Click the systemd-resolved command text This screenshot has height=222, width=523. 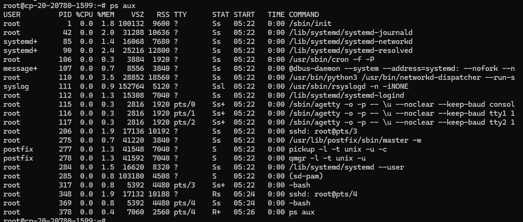click(x=351, y=51)
